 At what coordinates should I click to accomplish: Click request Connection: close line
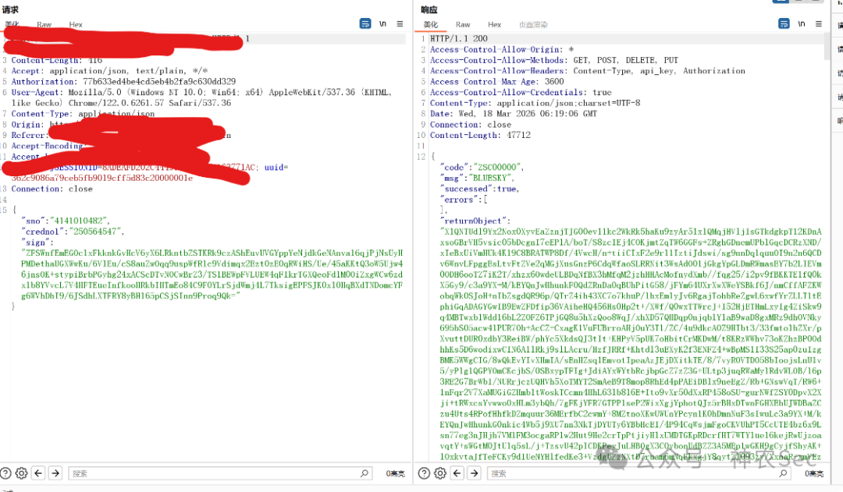52,189
